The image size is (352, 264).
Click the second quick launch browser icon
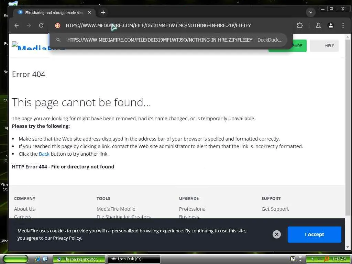coord(45,259)
